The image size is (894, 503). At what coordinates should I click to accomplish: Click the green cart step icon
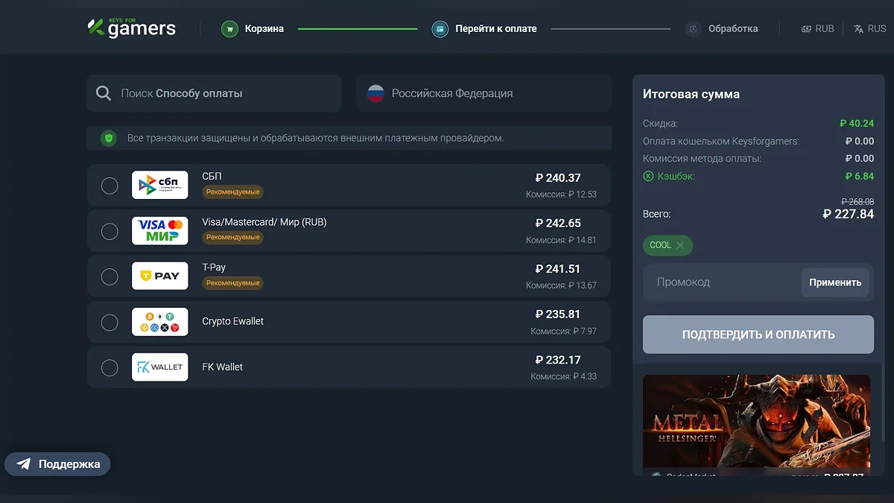pos(229,29)
